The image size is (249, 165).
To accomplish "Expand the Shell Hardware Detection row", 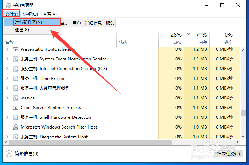I will coord(7,117).
